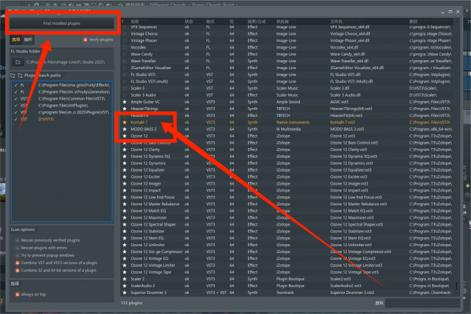The width and height of the screenshot is (471, 314).
Task: Sort the list by 格式 column
Action: pyautogui.click(x=211, y=21)
